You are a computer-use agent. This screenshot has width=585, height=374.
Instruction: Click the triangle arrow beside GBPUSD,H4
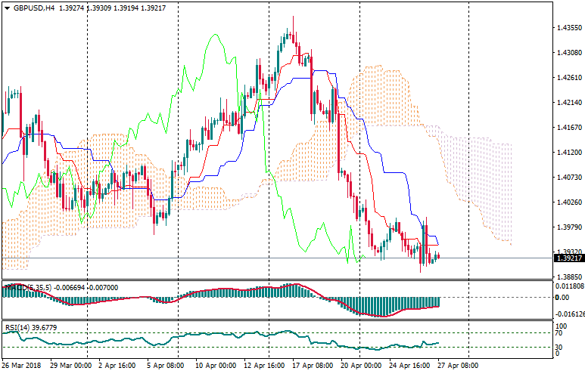(6, 8)
